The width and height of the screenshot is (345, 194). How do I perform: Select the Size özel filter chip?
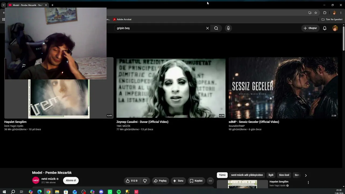click(284, 175)
